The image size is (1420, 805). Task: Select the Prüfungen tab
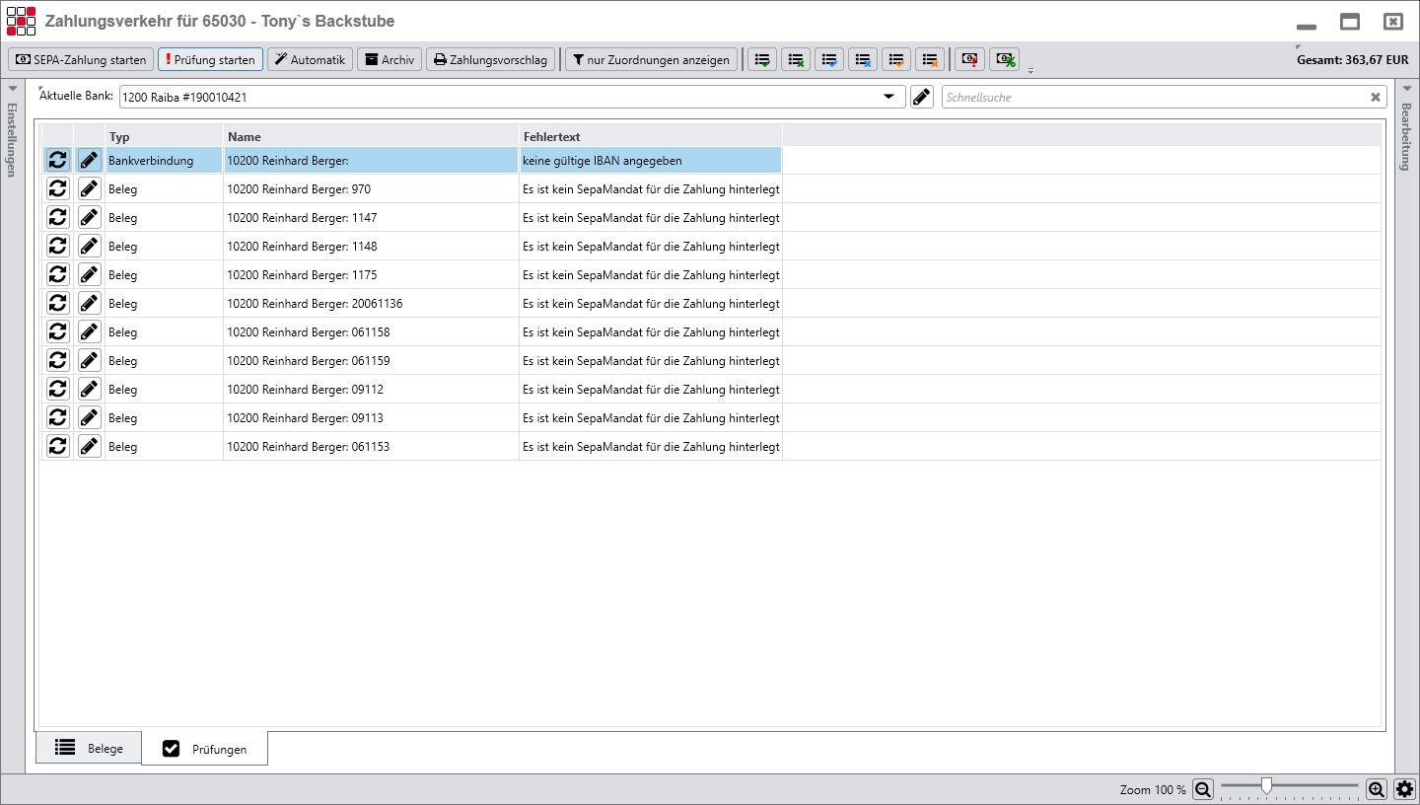click(x=205, y=749)
